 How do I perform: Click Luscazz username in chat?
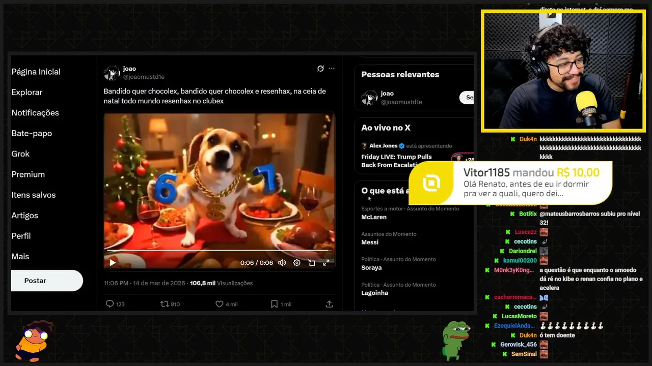tap(526, 232)
